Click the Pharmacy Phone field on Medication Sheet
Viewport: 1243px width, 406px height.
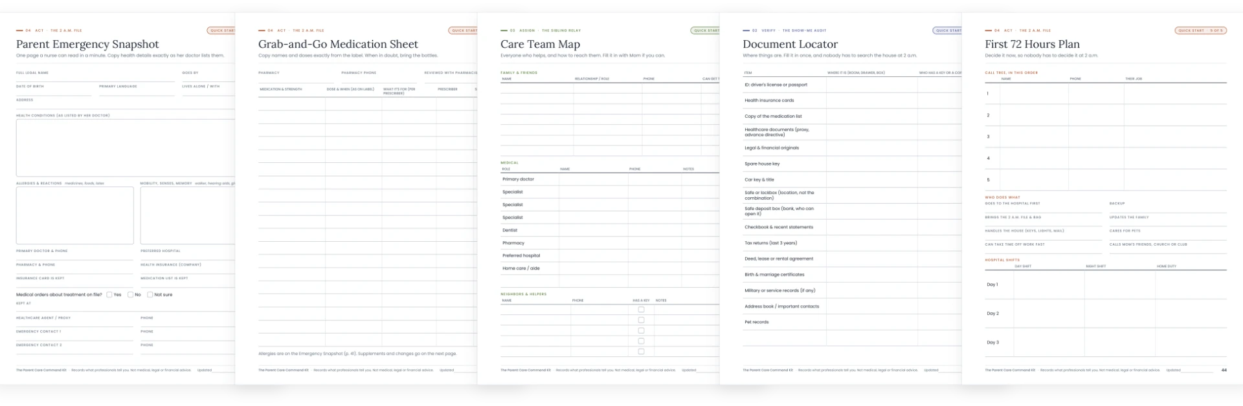(379, 76)
